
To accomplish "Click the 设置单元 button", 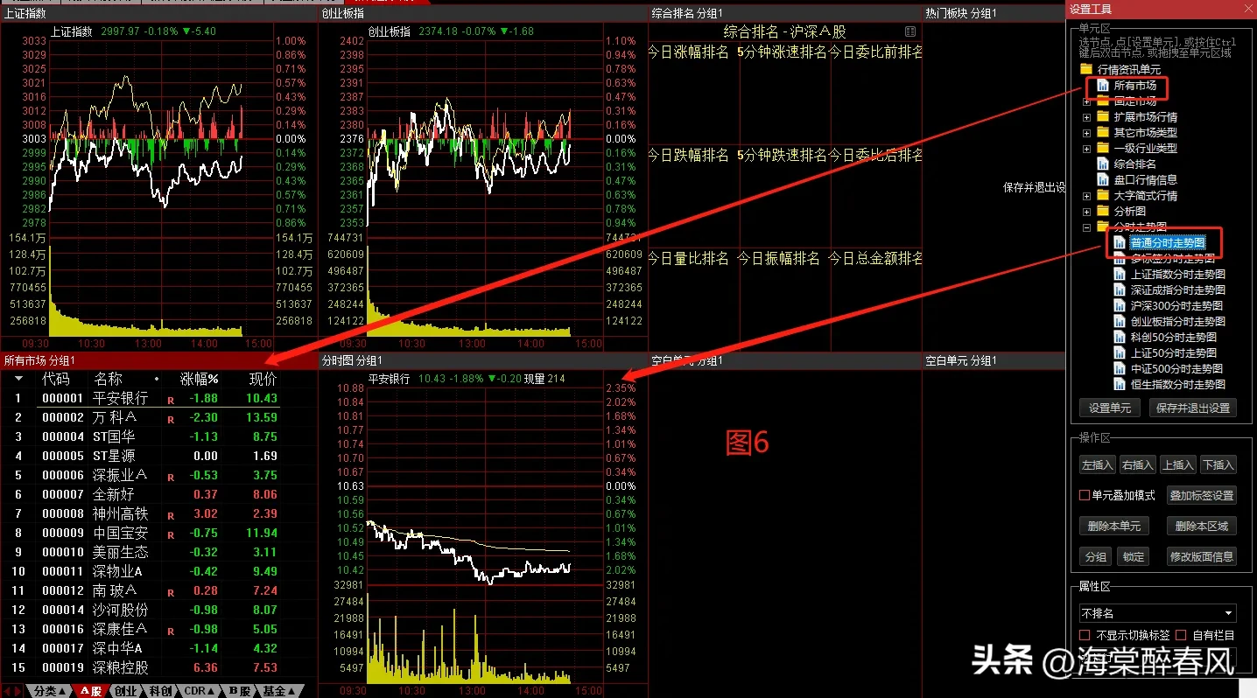I will pyautogui.click(x=1110, y=408).
